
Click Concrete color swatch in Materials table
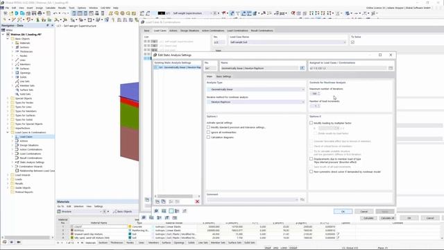130,227
